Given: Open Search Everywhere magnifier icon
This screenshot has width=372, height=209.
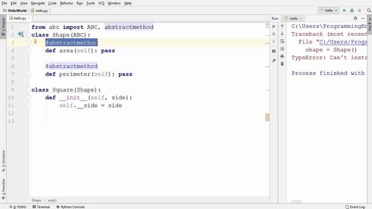Looking at the screenshot, I should 369,10.
